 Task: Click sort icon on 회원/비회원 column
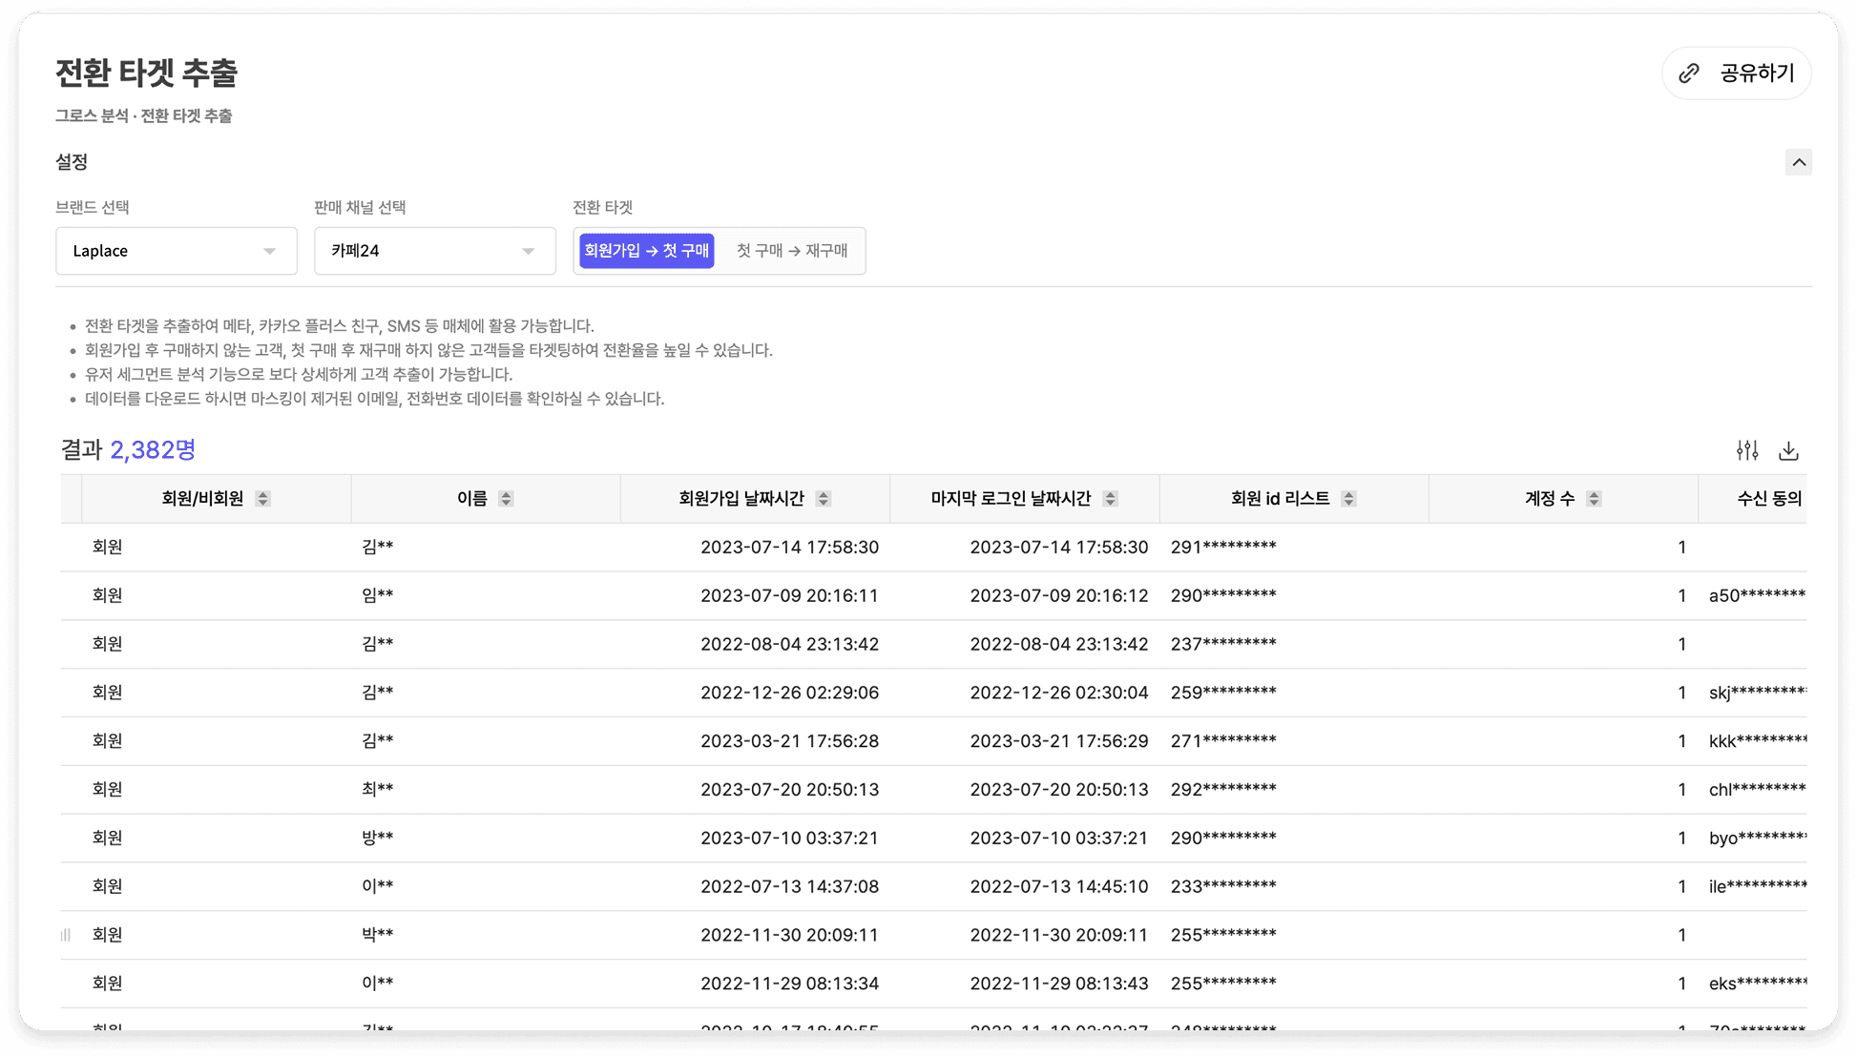tap(262, 499)
